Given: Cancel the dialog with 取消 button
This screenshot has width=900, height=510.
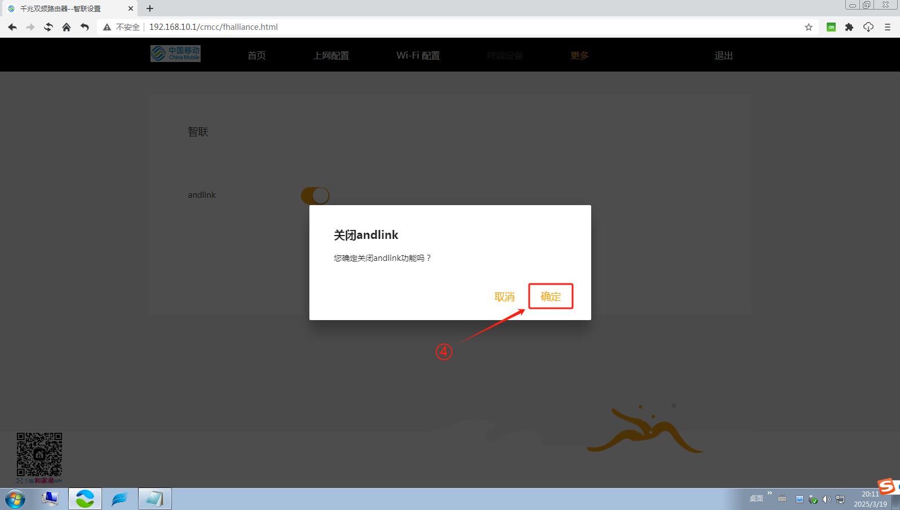Looking at the screenshot, I should (504, 297).
